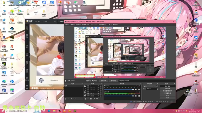Show hidden system tray icons chevron
The image size is (202, 113).
pos(174,111)
